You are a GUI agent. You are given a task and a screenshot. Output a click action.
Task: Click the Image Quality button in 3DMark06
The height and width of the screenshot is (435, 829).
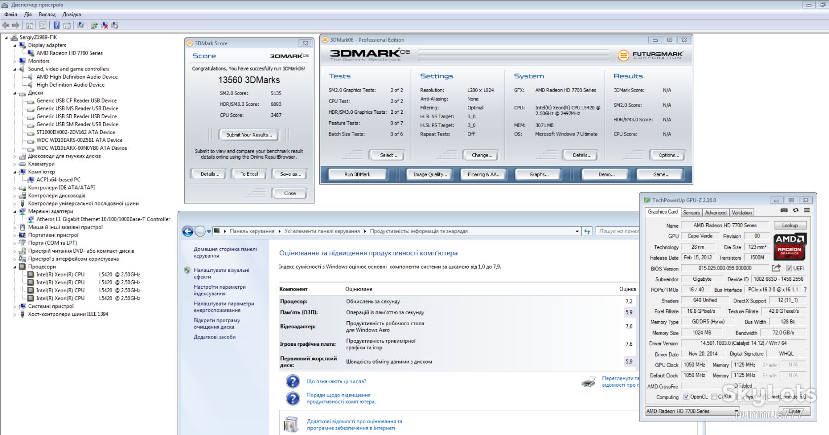[430, 174]
